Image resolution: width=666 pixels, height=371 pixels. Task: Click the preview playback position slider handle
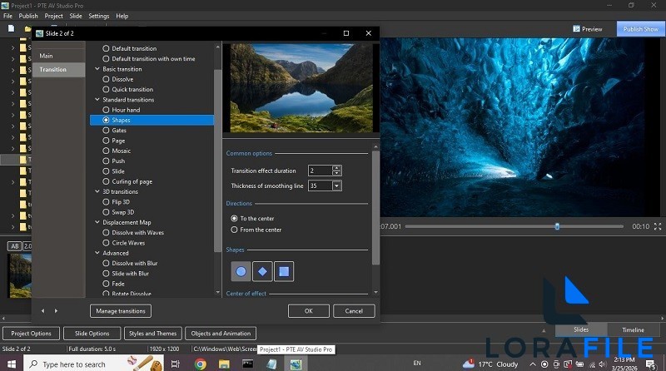pyautogui.click(x=557, y=226)
